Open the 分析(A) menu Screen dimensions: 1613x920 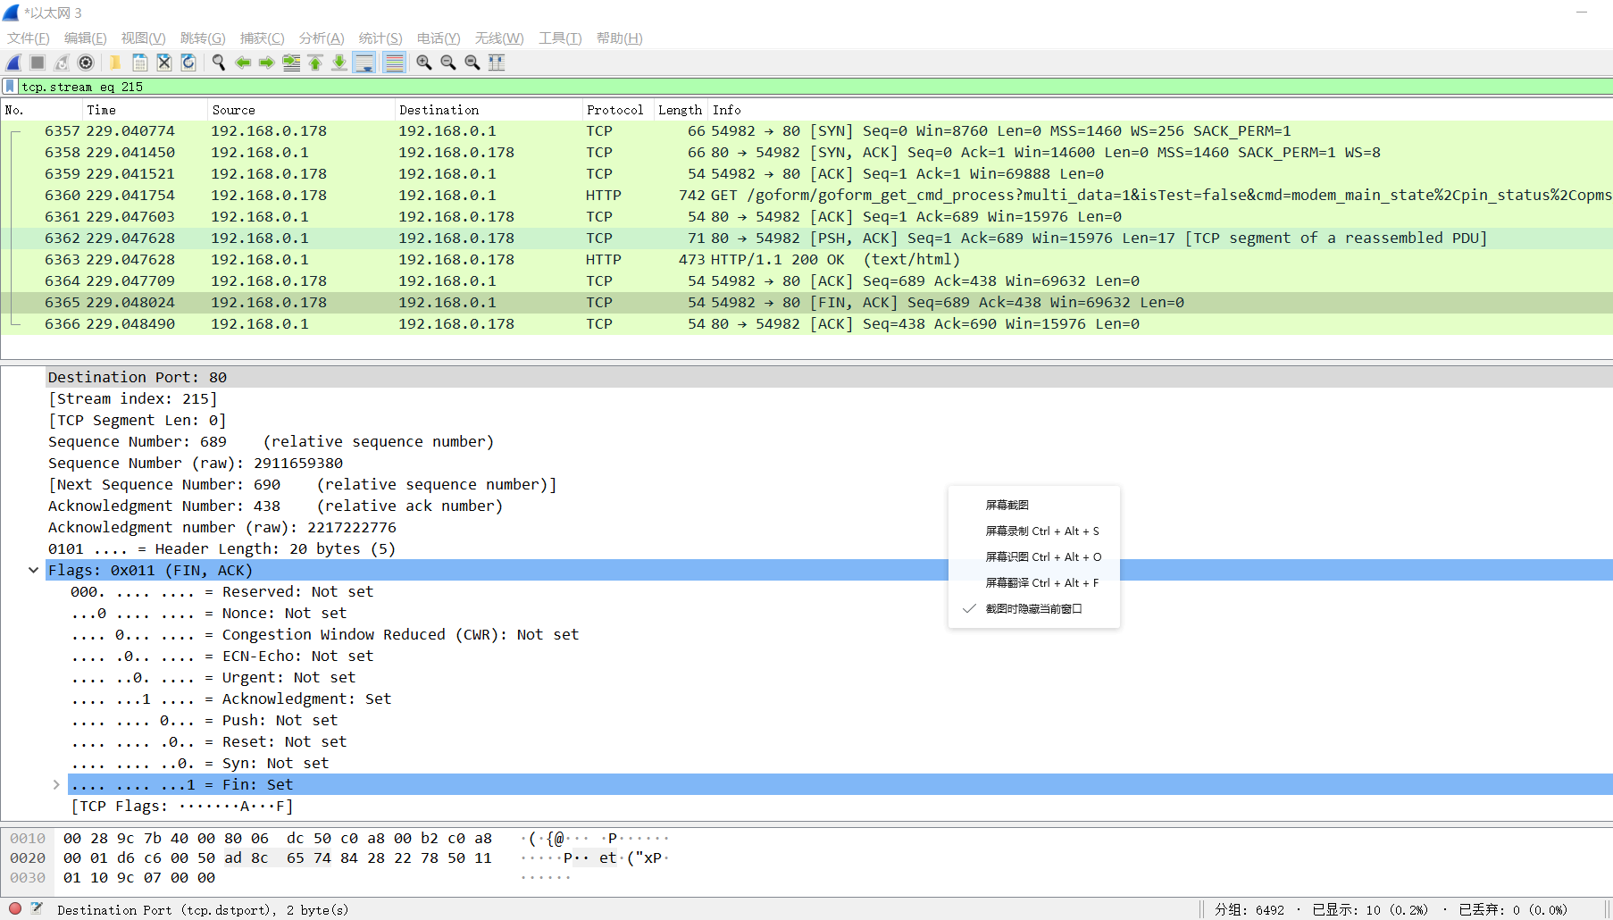pos(322,38)
